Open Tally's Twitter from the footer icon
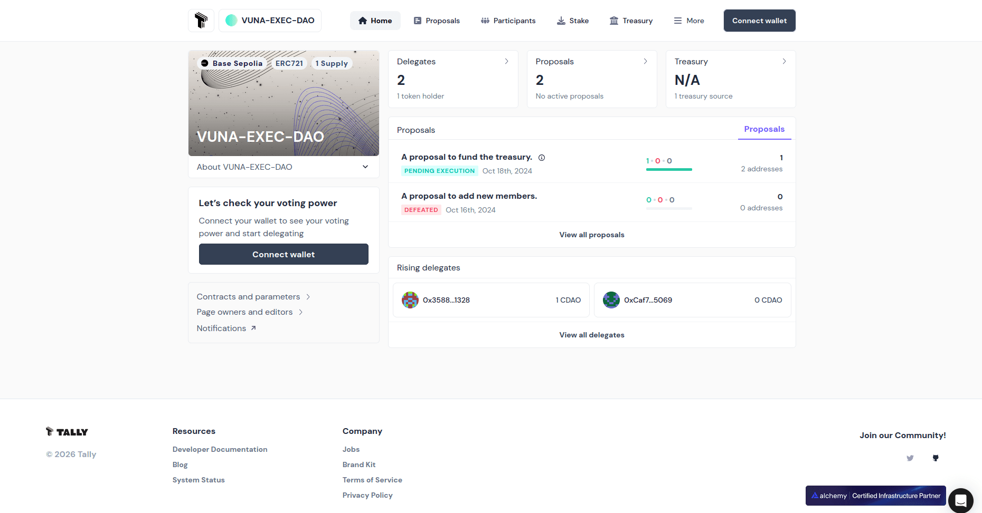 coord(910,458)
